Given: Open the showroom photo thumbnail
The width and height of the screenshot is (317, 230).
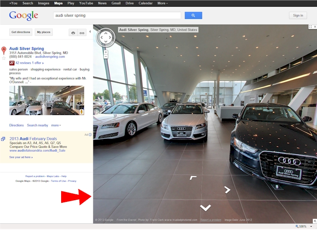Looking at the screenshot, I should point(47,100).
